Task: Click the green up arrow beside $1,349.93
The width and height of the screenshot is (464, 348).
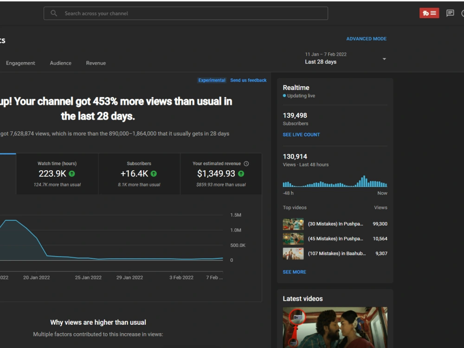Action: pos(241,174)
